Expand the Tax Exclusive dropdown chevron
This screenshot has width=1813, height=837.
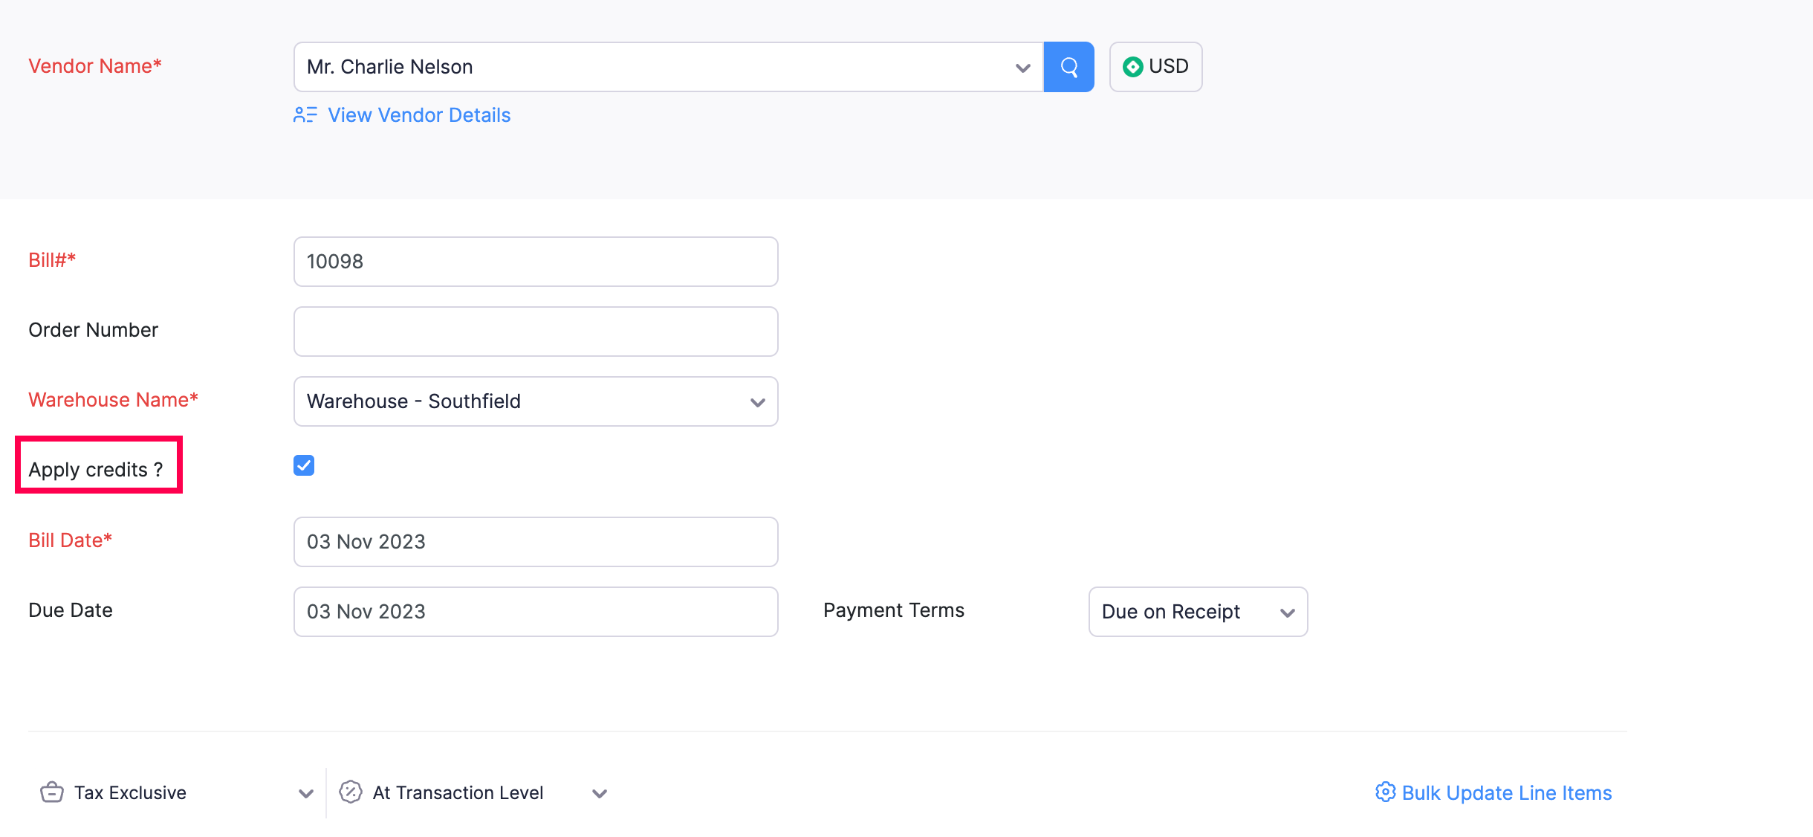pos(305,793)
